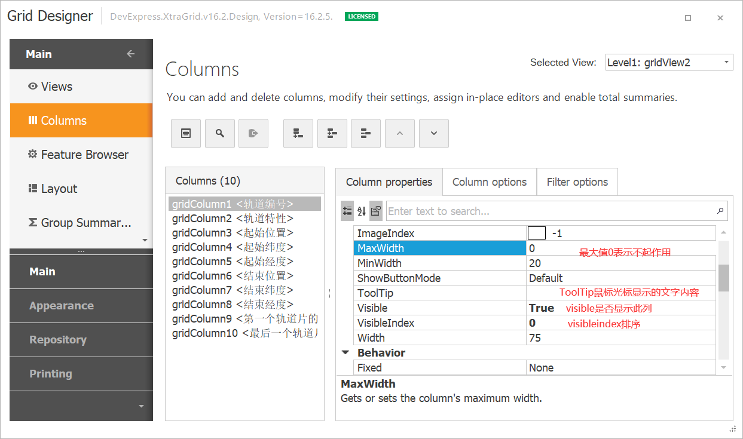The image size is (743, 439).
Task: Select gridColumn7 in the columns list
Action: point(244,290)
